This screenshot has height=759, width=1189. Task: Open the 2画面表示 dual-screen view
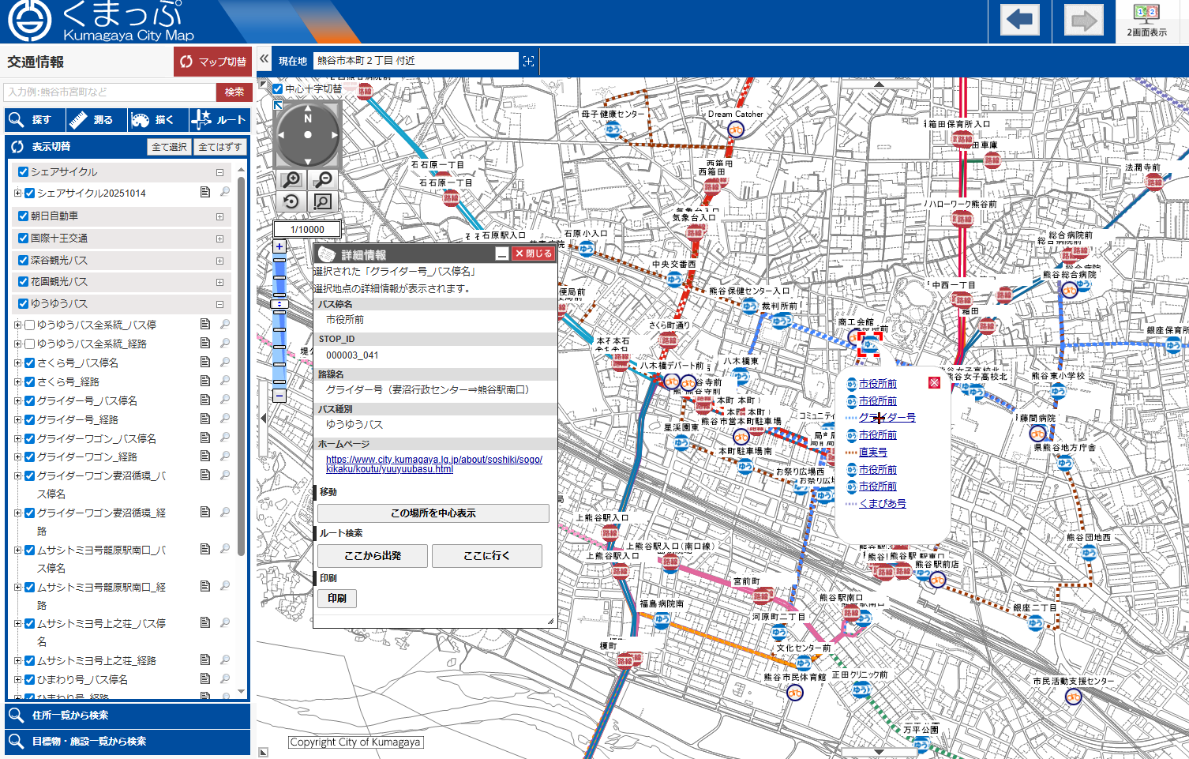point(1146,21)
